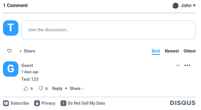Sort comments by Oldest
This screenshot has width=201, height=110.
190,51
